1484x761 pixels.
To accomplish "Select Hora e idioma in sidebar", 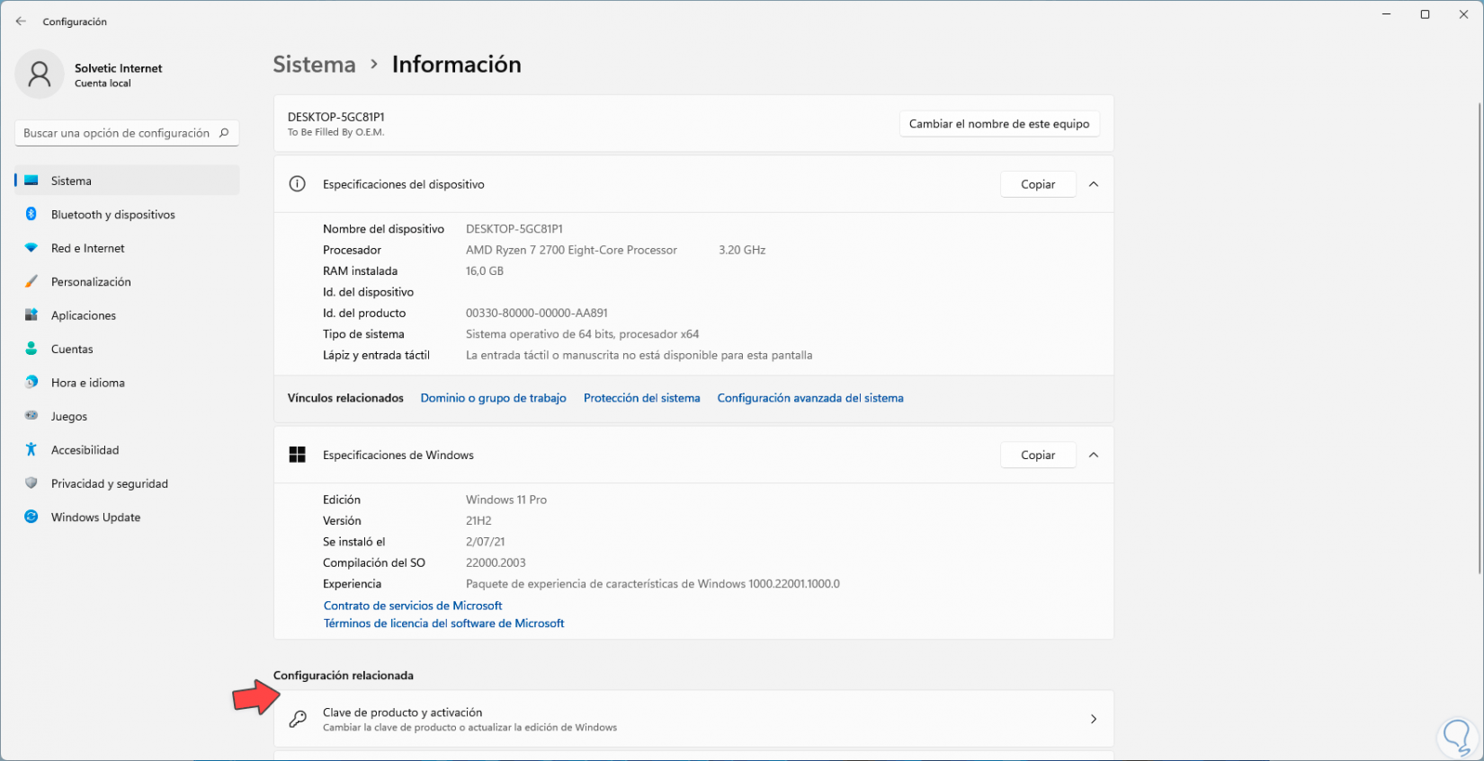I will [x=87, y=383].
